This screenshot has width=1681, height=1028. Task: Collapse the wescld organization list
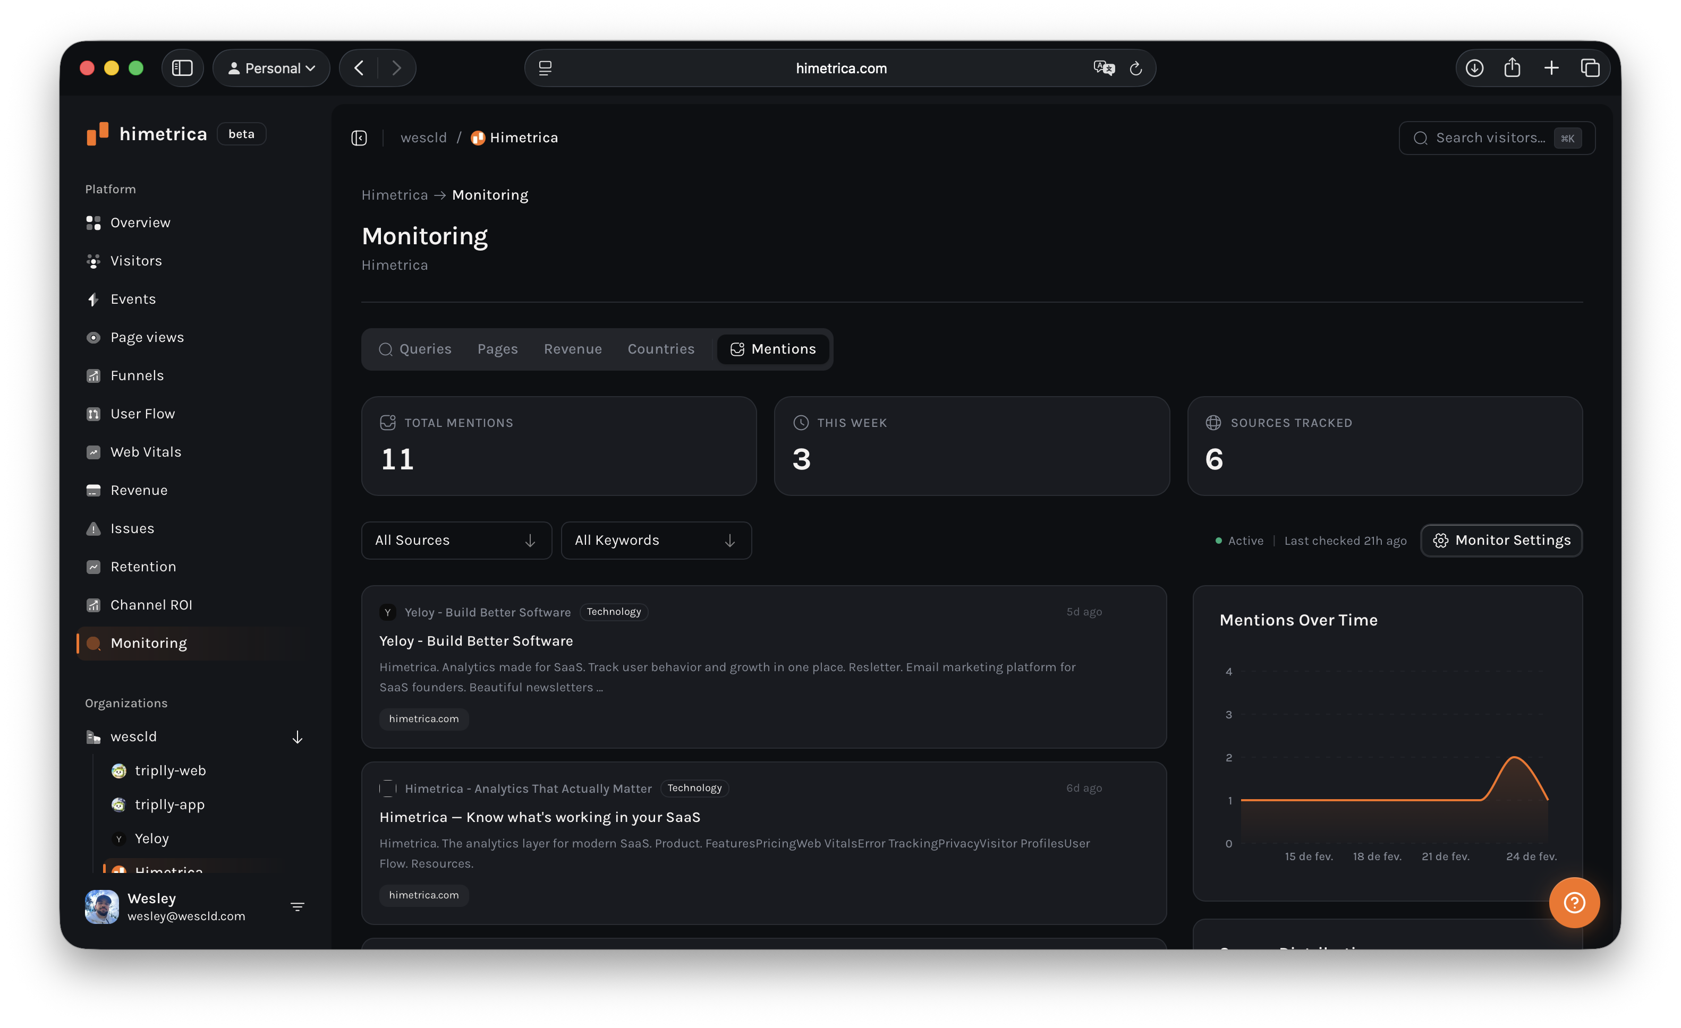tap(298, 737)
